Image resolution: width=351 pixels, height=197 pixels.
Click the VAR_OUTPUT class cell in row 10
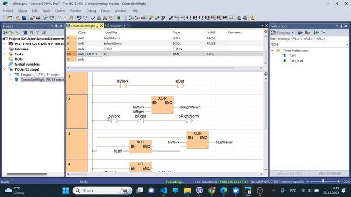[x=90, y=54]
